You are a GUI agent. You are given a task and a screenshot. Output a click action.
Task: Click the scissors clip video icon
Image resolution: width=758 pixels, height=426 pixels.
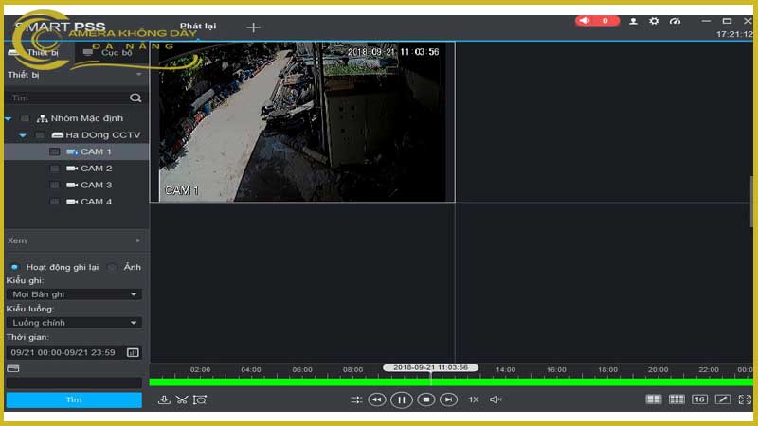[182, 399]
